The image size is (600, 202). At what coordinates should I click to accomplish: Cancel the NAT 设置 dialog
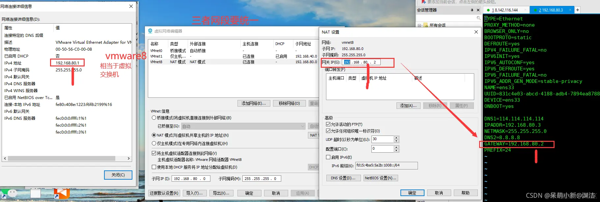[439, 193]
